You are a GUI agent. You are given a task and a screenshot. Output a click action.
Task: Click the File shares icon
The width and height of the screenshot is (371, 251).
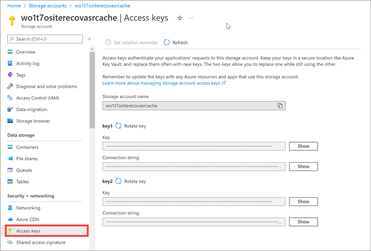10,159
